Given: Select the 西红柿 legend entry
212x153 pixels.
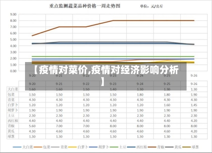Looking at the screenshot, I should [137, 147].
